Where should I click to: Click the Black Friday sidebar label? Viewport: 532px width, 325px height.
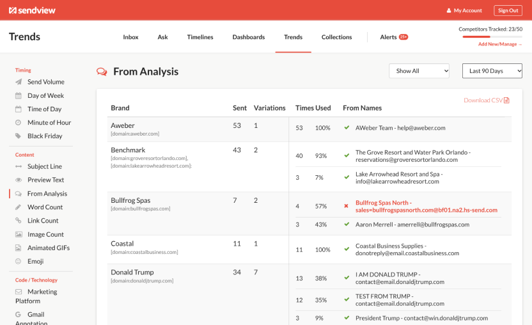45,136
